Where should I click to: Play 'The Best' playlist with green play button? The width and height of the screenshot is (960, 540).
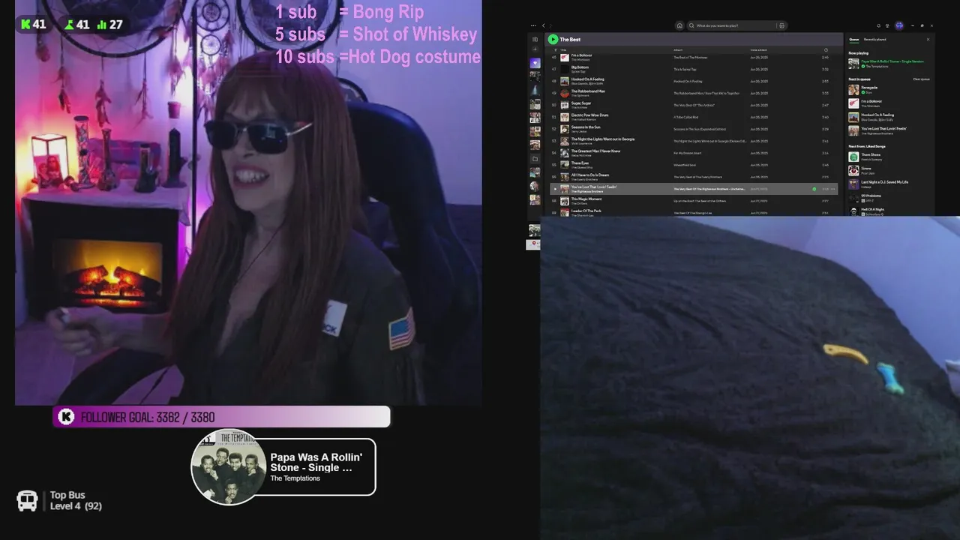pyautogui.click(x=553, y=39)
